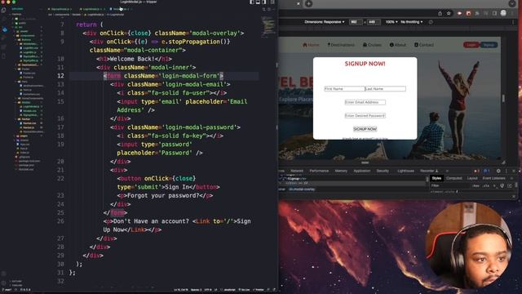Click the 'Welcome Back!' text in line 10
522x294 pixels.
tap(132, 59)
